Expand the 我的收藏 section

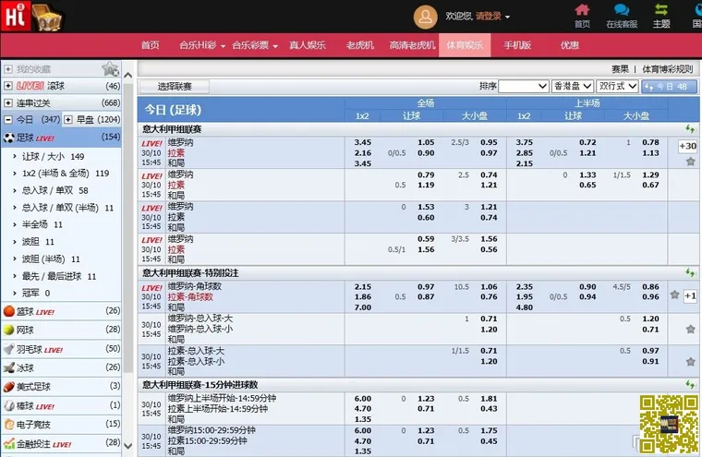point(8,69)
